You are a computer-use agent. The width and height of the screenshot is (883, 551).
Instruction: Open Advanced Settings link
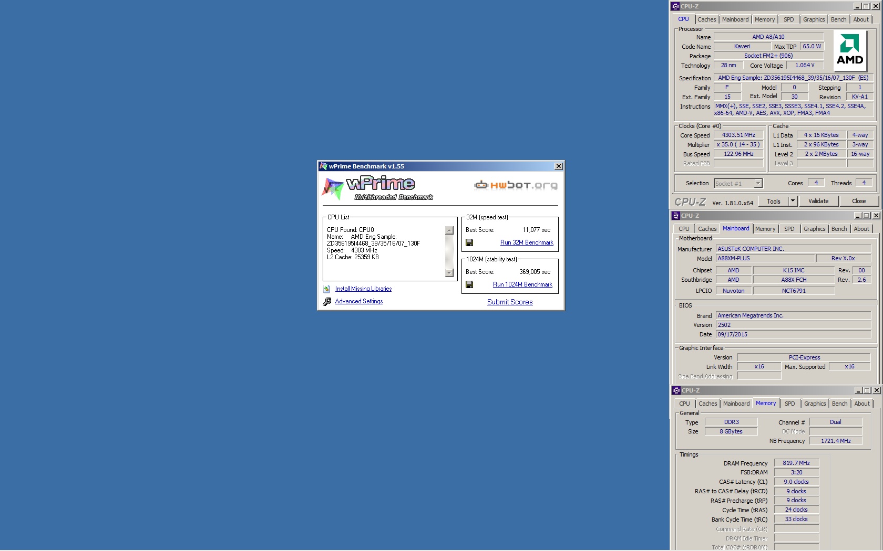pyautogui.click(x=359, y=301)
